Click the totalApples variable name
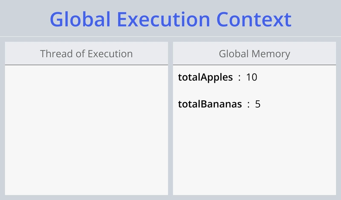This screenshot has width=341, height=200. (205, 77)
